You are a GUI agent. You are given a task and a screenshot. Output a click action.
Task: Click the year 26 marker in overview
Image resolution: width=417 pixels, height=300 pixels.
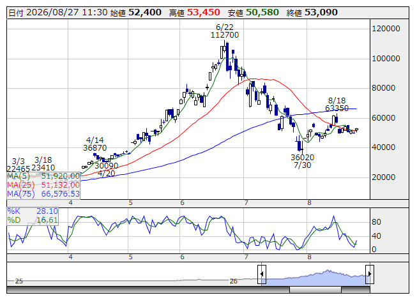[233, 281]
